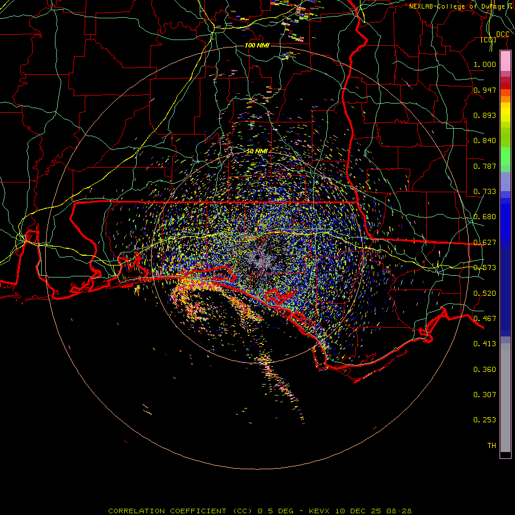Pick the gray segment of the color bar
The width and height of the screenshot is (515, 515).
pyautogui.click(x=505, y=398)
